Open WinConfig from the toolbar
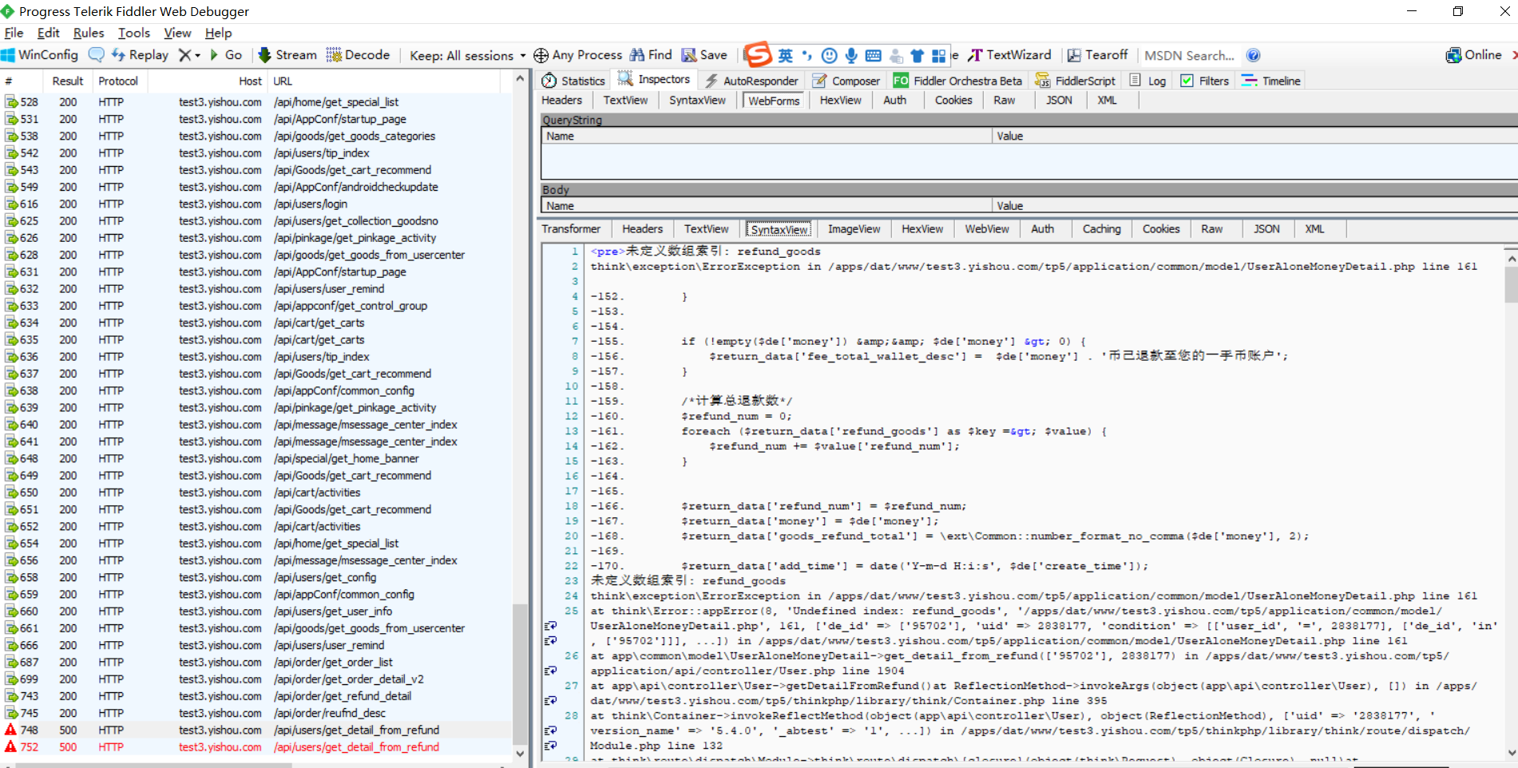 40,55
